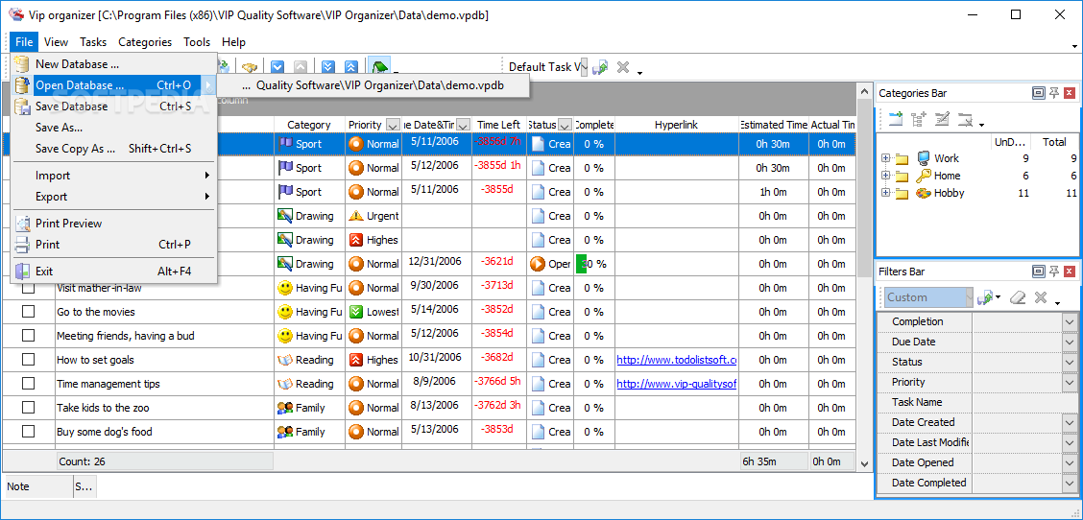This screenshot has height=520, width=1083.
Task: Check the box for Go to the movies
Action: [28, 312]
